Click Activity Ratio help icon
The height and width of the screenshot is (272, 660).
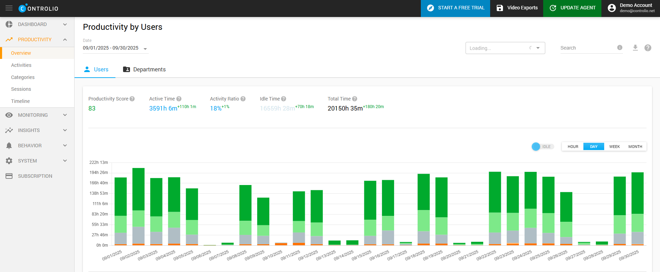[243, 99]
